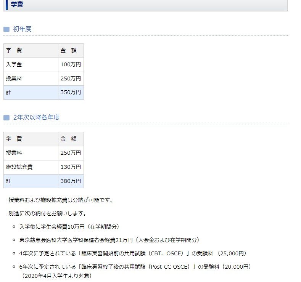This screenshot has height=282, width=301.
Task: Click the bullet before 6年次 Post-CC OSCE item
Action: [x=14, y=267]
